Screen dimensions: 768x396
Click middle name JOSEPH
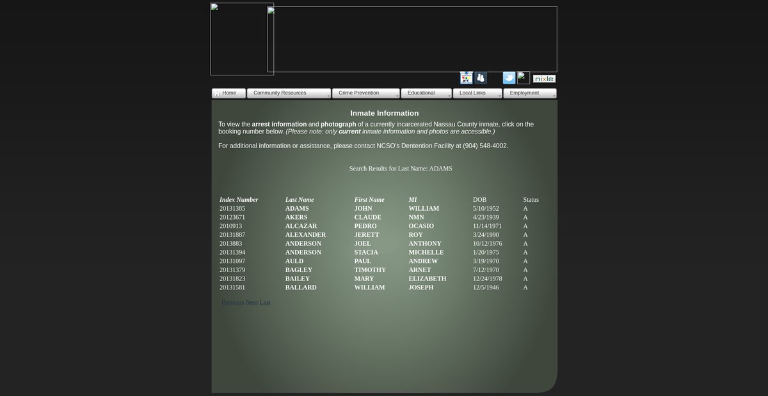click(421, 287)
